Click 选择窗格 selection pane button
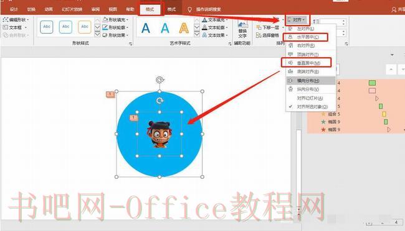The width and height of the screenshot is (405, 231). pos(267,35)
